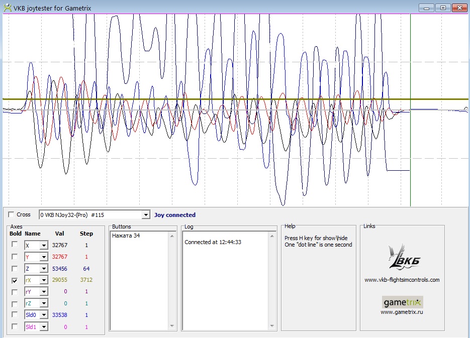Image resolution: width=470 pixels, height=338 pixels.
Task: Click the VKB joytester title bar icon
Action: coord(7,8)
